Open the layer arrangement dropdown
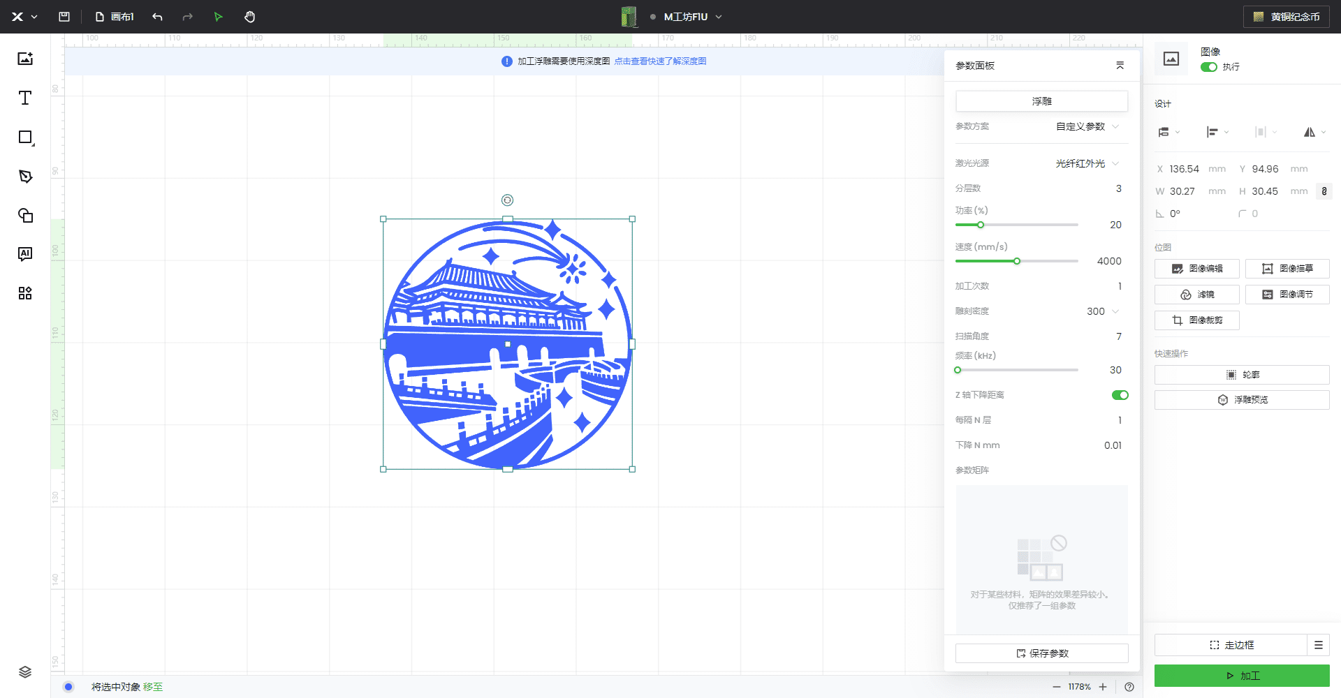The image size is (1341, 698). (1168, 132)
